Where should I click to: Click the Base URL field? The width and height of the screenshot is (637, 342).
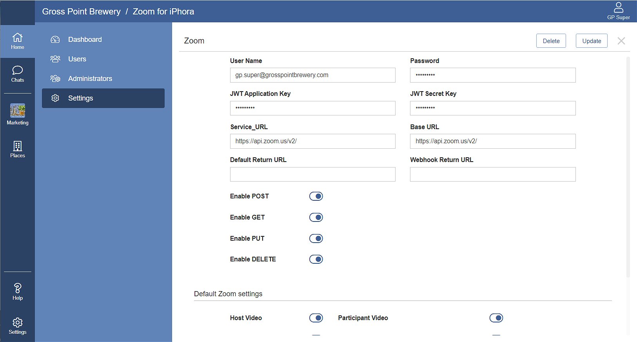pos(493,141)
